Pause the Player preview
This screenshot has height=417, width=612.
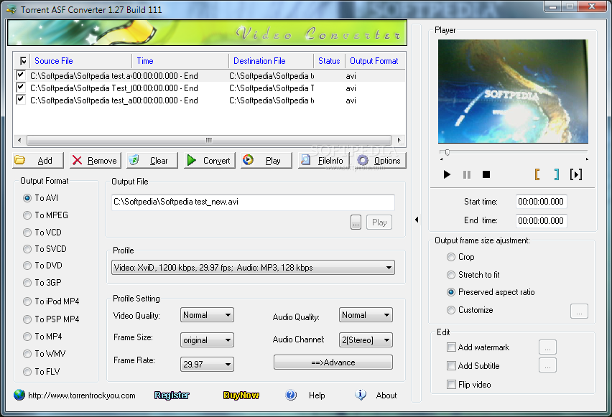467,174
